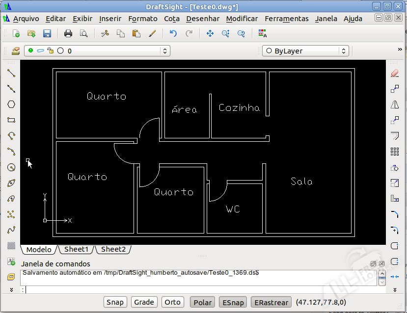The image size is (407, 313).
Task: Click the Undo arrow icon
Action: coord(173,33)
